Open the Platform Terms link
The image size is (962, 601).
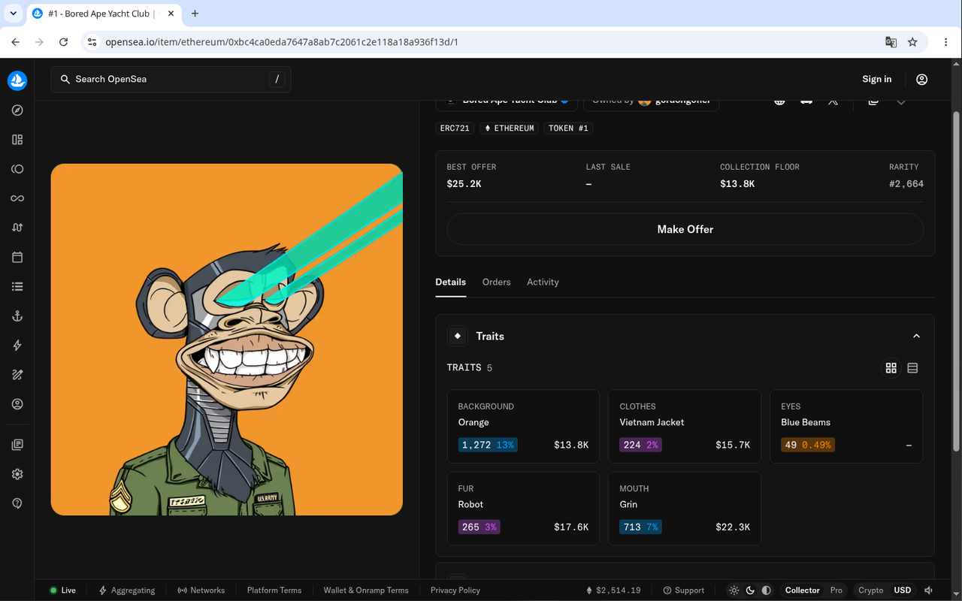point(274,590)
